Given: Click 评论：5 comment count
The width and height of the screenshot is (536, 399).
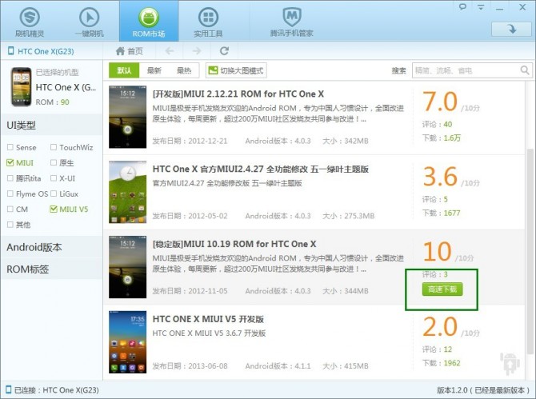Looking at the screenshot, I should tap(435, 199).
